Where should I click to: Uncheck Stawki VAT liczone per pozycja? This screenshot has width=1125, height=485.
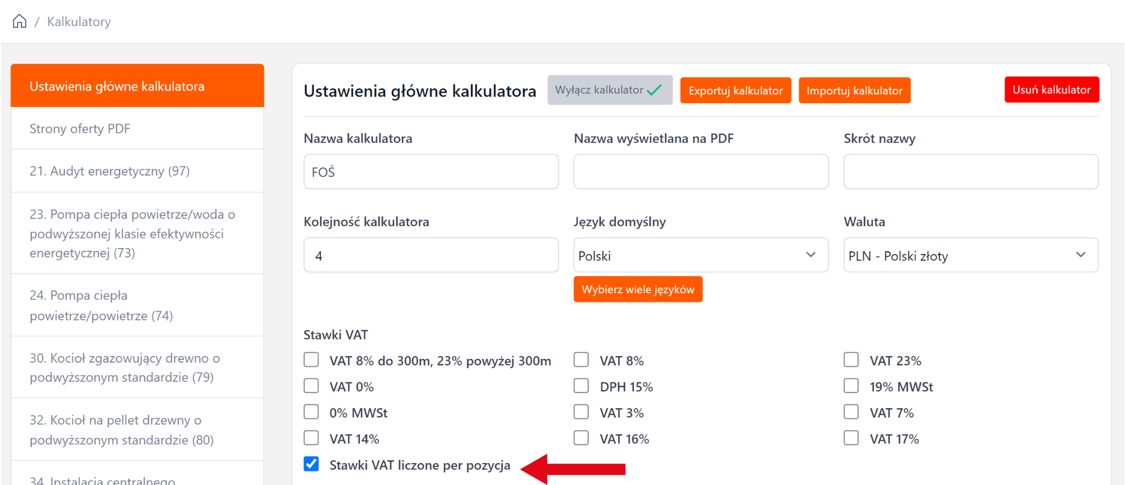(x=311, y=464)
